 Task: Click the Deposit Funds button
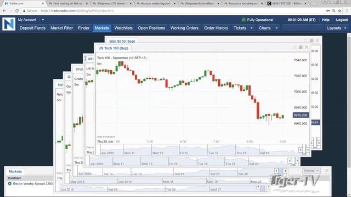[32, 28]
